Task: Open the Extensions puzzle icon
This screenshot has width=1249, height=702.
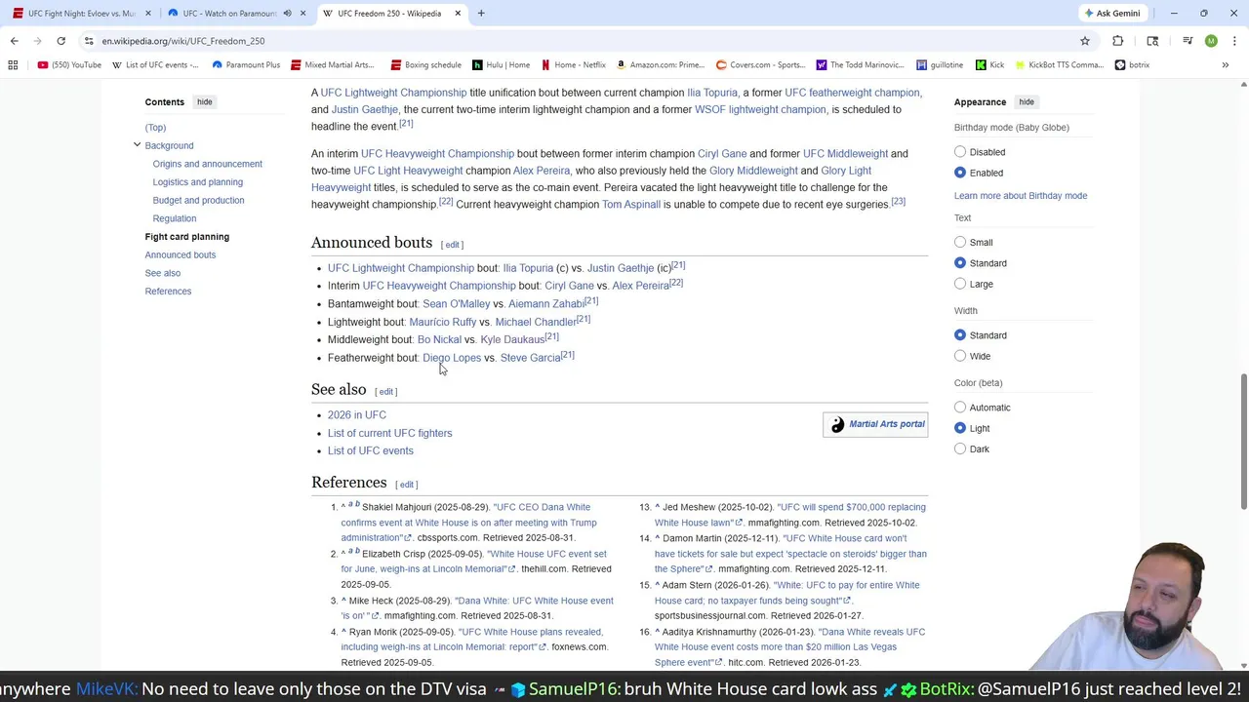Action: coord(1118,41)
